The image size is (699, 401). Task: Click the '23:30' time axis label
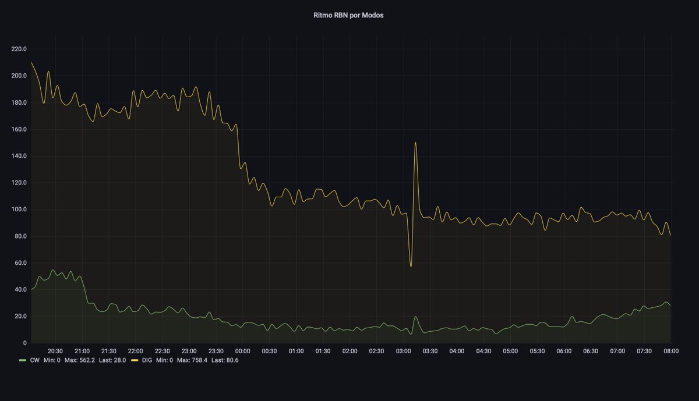pos(216,351)
